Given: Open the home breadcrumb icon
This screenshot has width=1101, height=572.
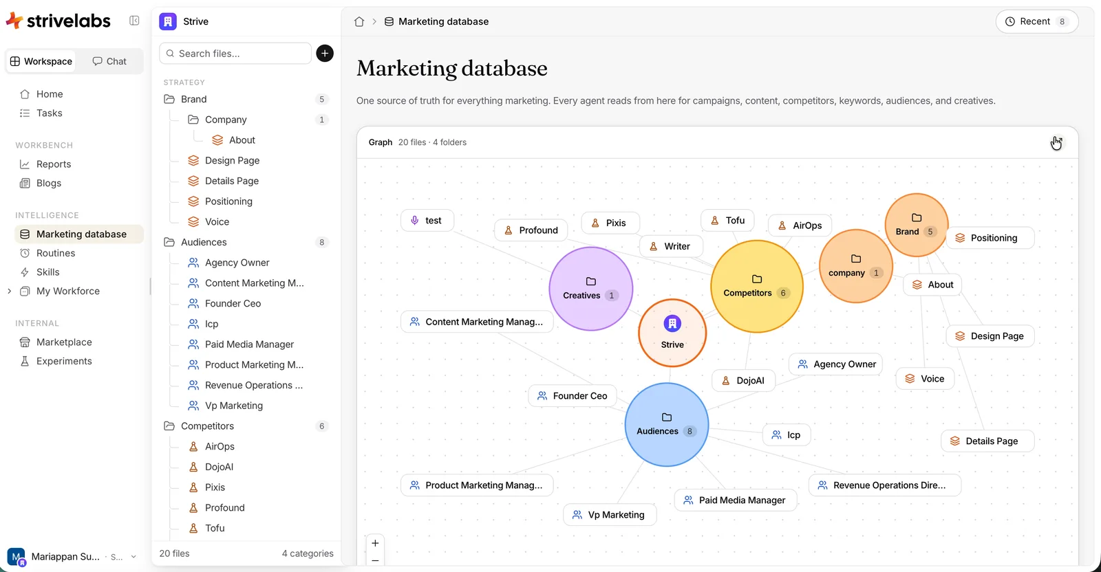Looking at the screenshot, I should (359, 21).
